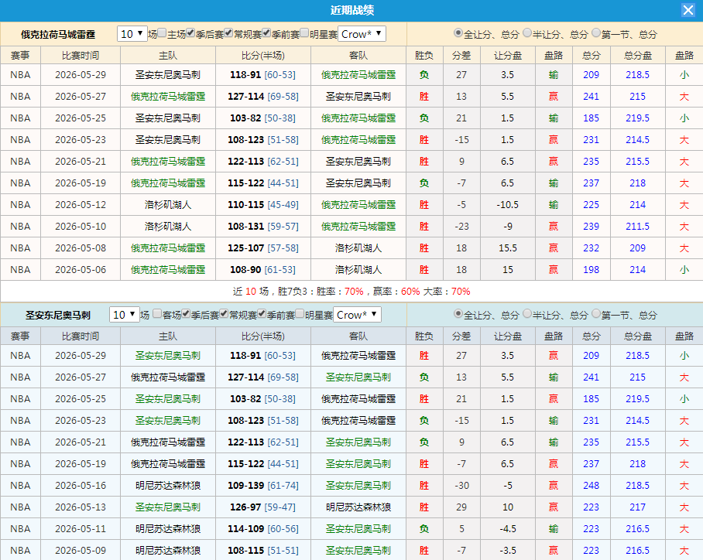Open the 10 场 games-count dropdown for 俄克拉荷马城雷霆
This screenshot has width=703, height=560.
pos(132,34)
